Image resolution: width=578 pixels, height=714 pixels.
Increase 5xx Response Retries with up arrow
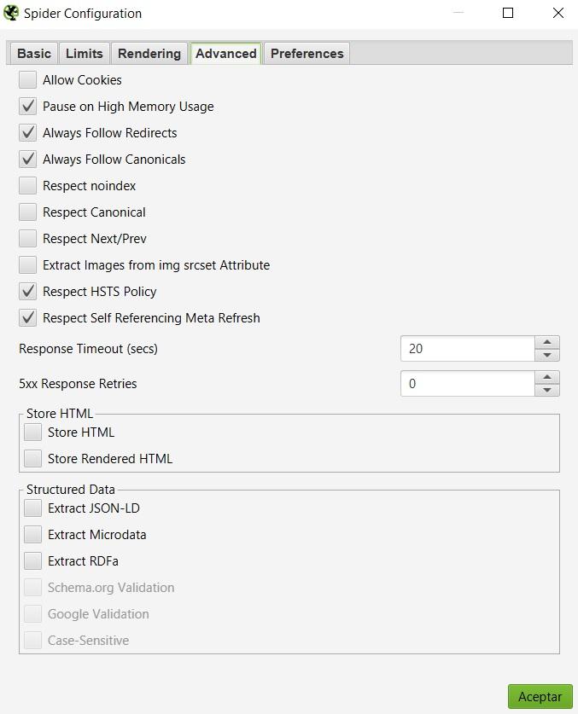click(547, 377)
